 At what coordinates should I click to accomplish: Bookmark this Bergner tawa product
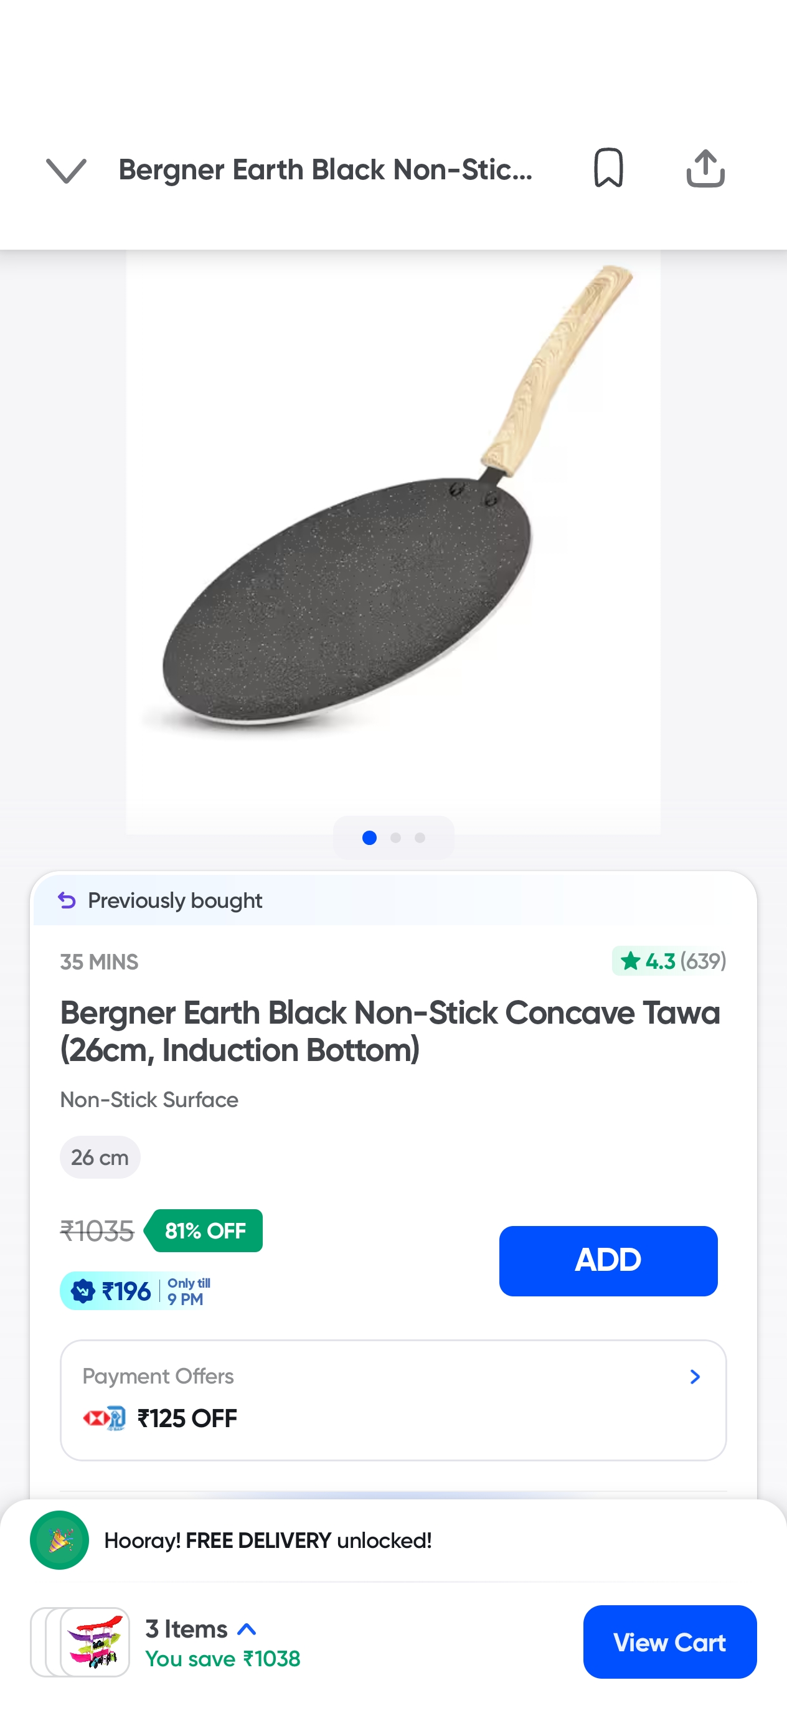(608, 168)
